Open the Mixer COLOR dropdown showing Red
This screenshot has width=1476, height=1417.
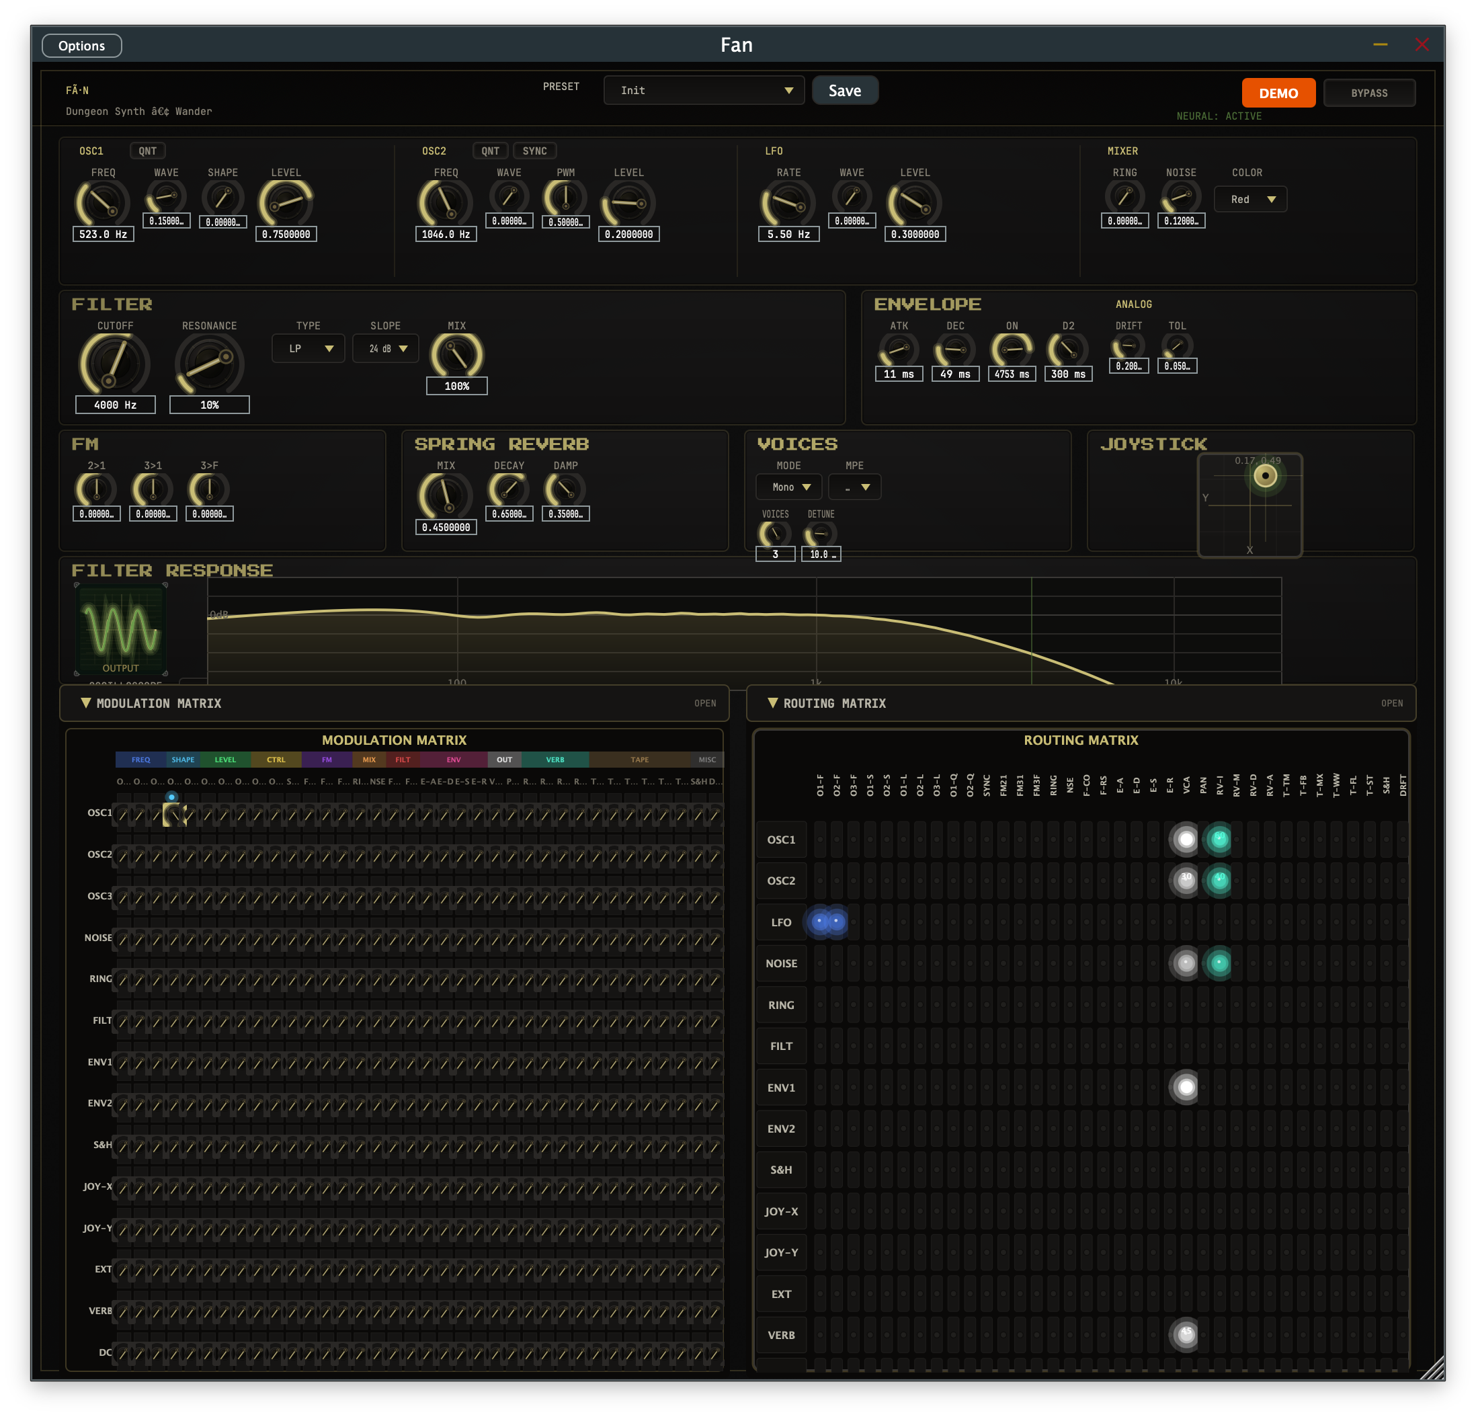point(1250,199)
